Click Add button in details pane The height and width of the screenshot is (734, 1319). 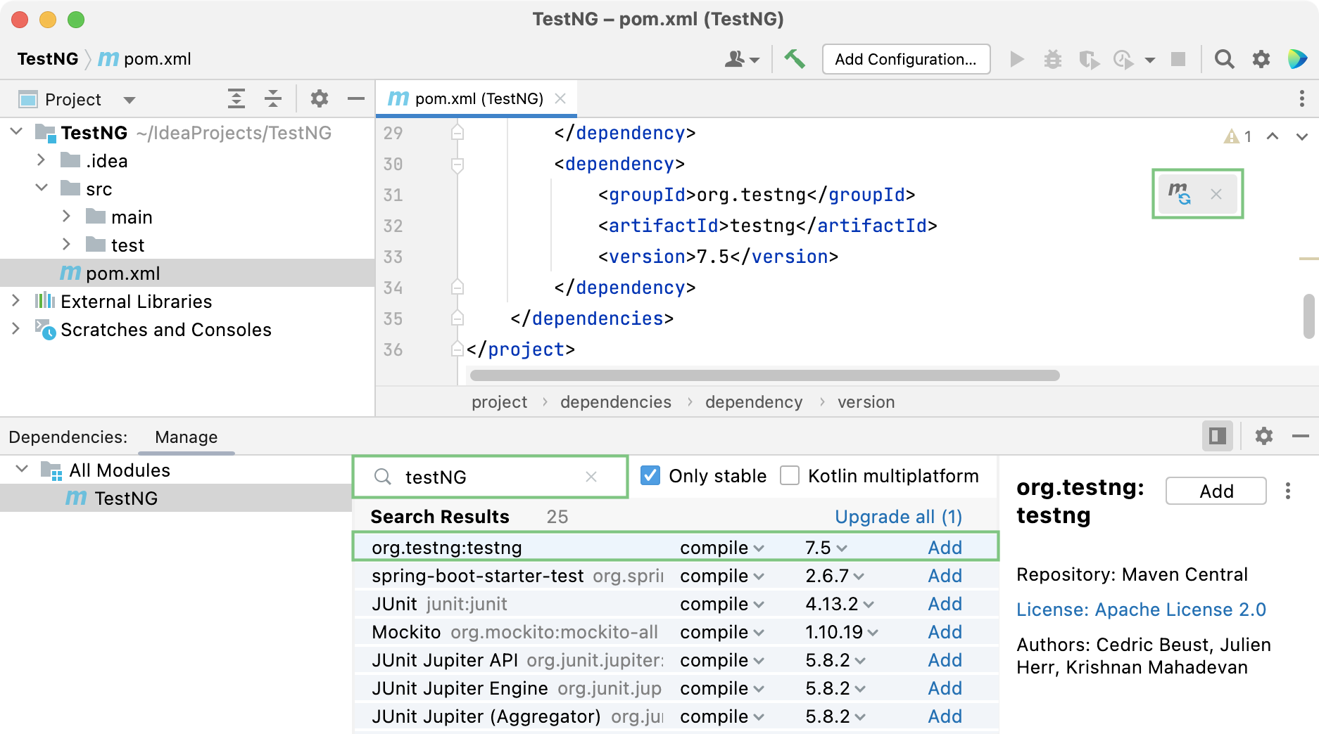coord(1216,491)
